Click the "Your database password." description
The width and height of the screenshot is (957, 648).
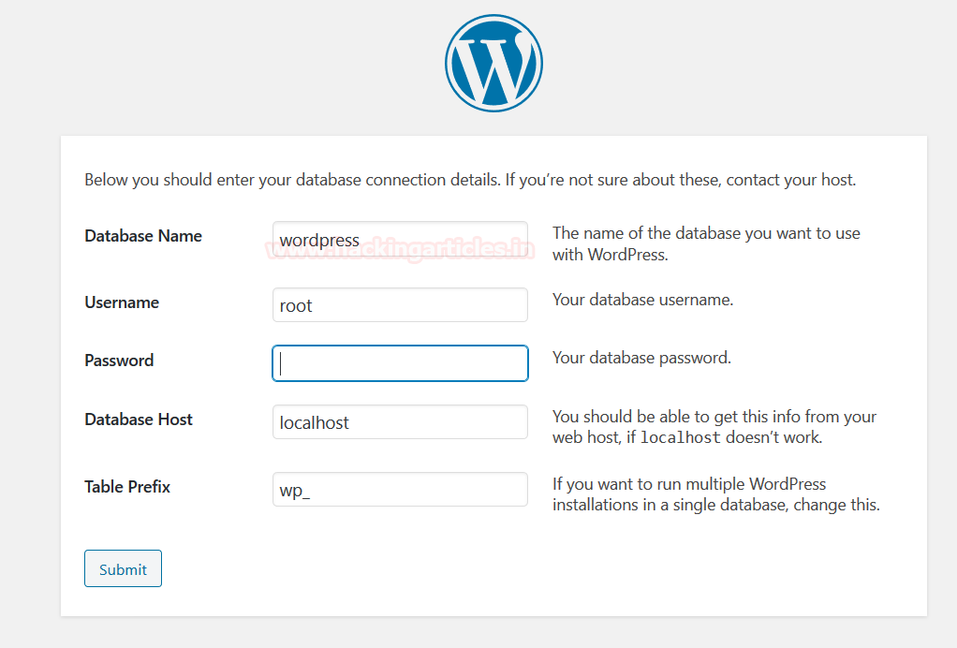point(641,358)
